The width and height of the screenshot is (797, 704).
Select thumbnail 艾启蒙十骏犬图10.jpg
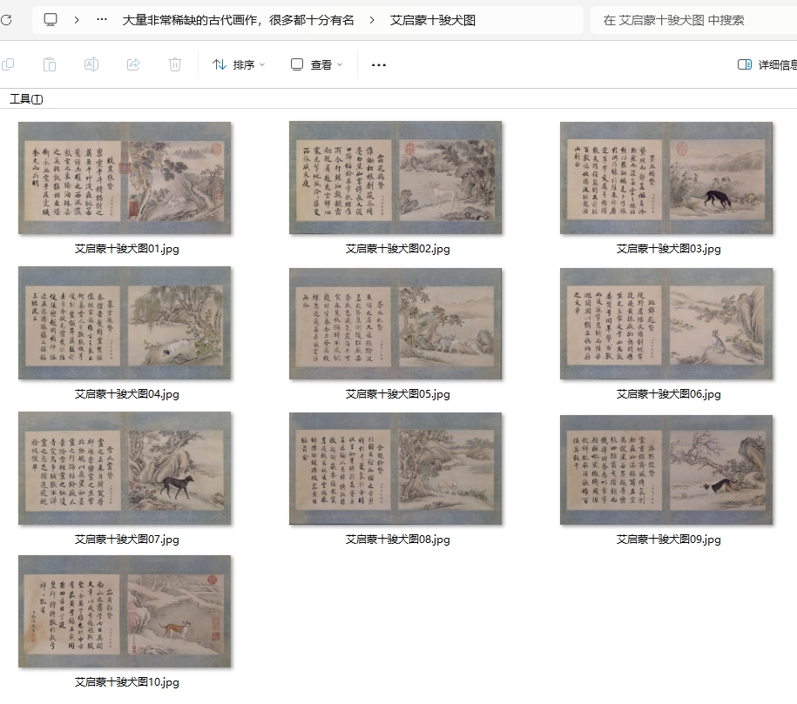pyautogui.click(x=125, y=612)
